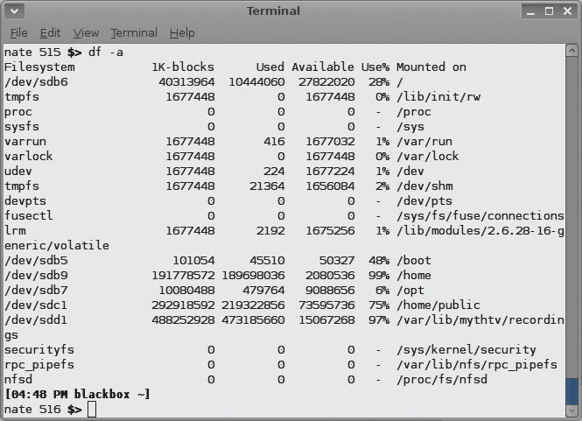Screen dimensions: 582x421
Task: Click the 'securityfs' filesystem entry
Action: (x=39, y=350)
